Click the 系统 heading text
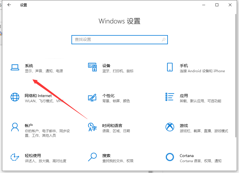Screen dimensions: 239x173 [x=29, y=66]
